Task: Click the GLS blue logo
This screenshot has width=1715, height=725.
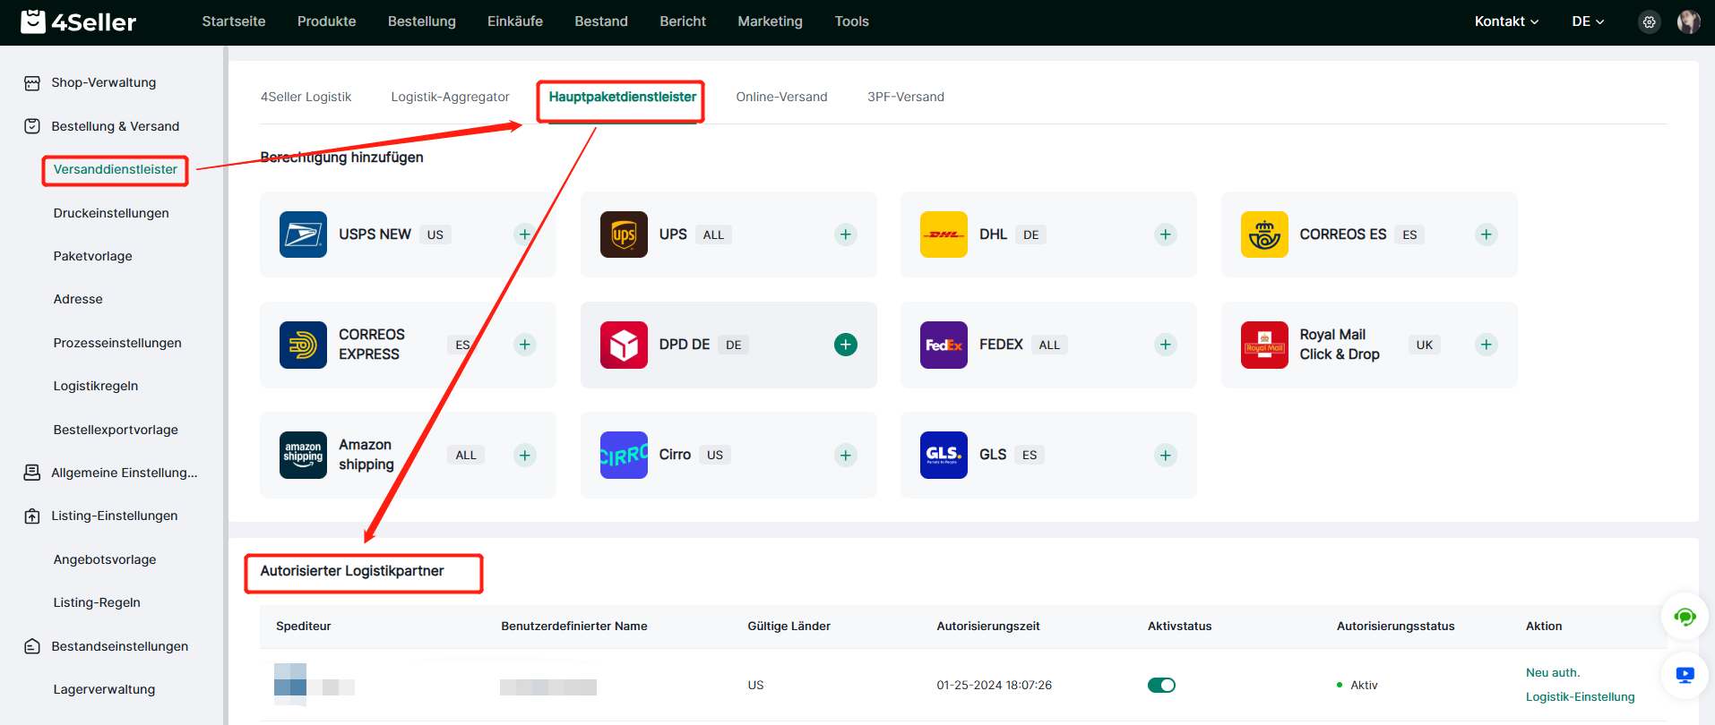Action: click(944, 455)
